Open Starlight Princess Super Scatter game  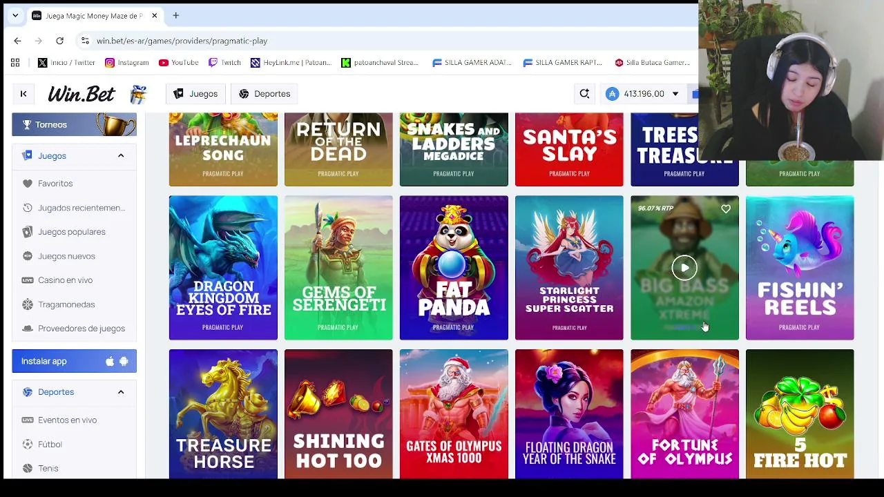(569, 268)
